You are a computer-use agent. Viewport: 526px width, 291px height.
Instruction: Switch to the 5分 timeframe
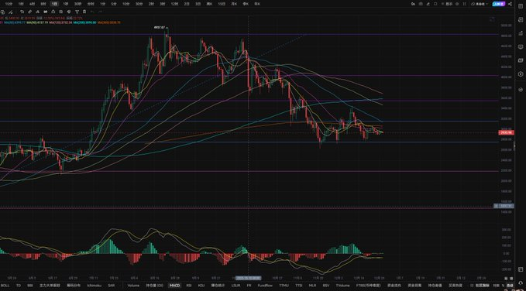[x=114, y=4]
